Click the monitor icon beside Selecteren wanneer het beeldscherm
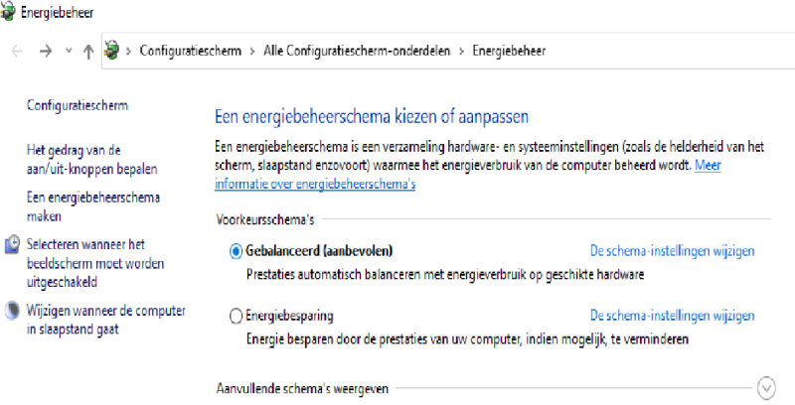 click(x=13, y=244)
